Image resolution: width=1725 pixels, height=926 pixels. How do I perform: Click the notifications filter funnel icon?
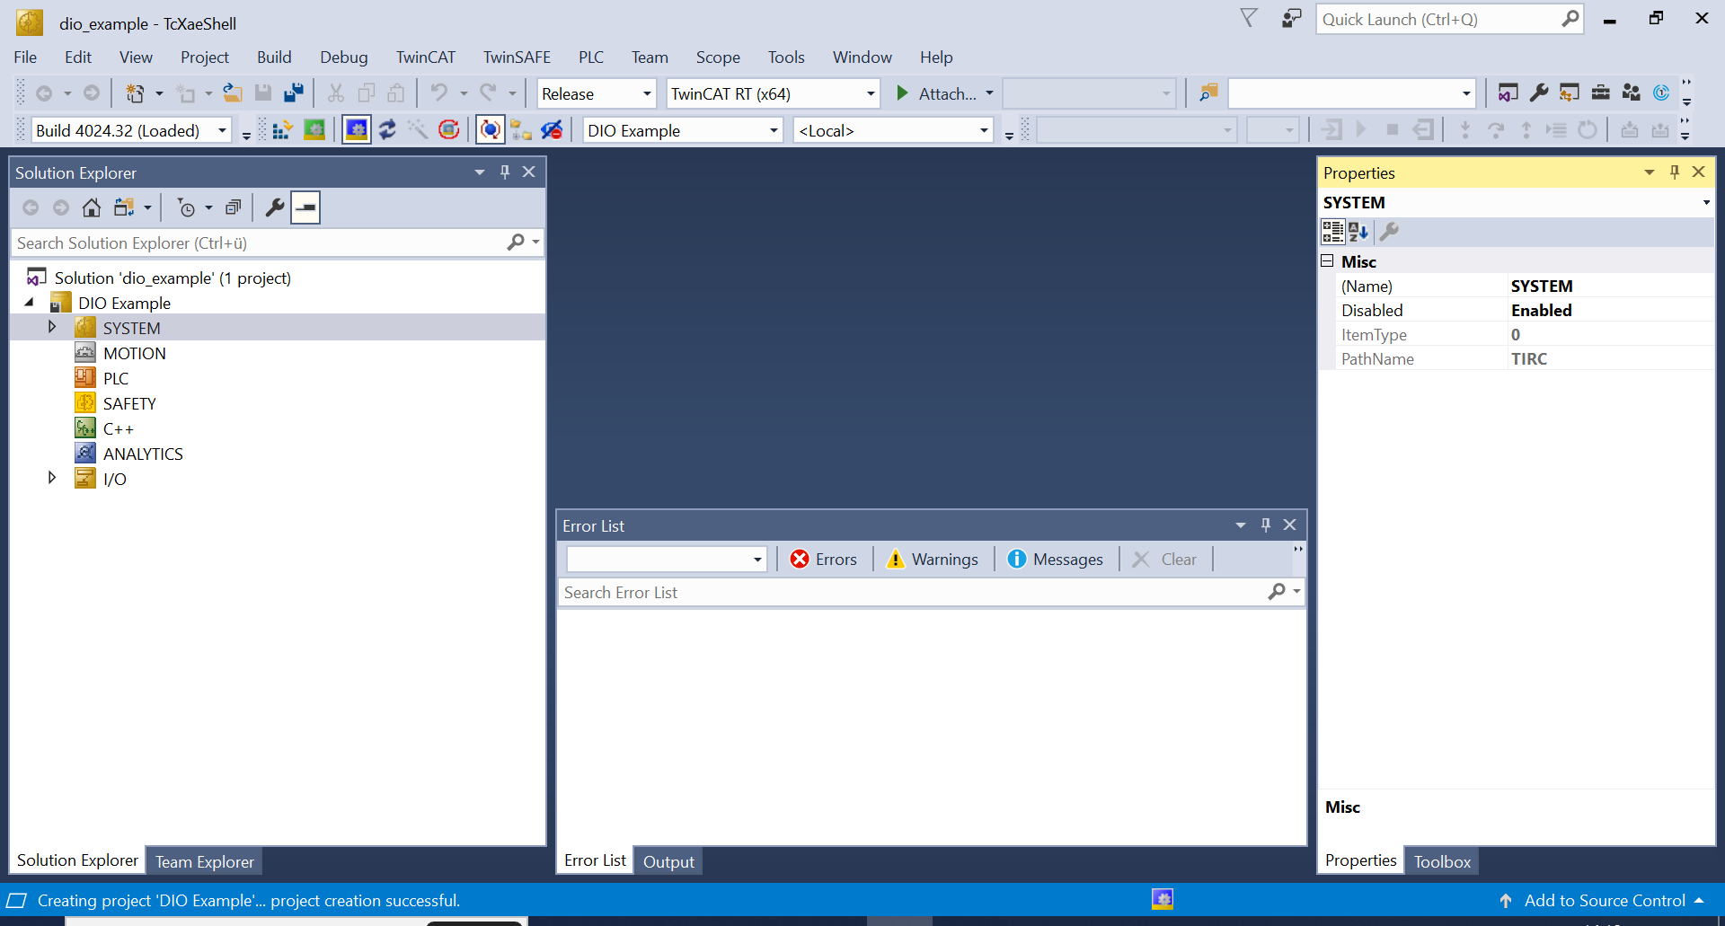(1249, 18)
